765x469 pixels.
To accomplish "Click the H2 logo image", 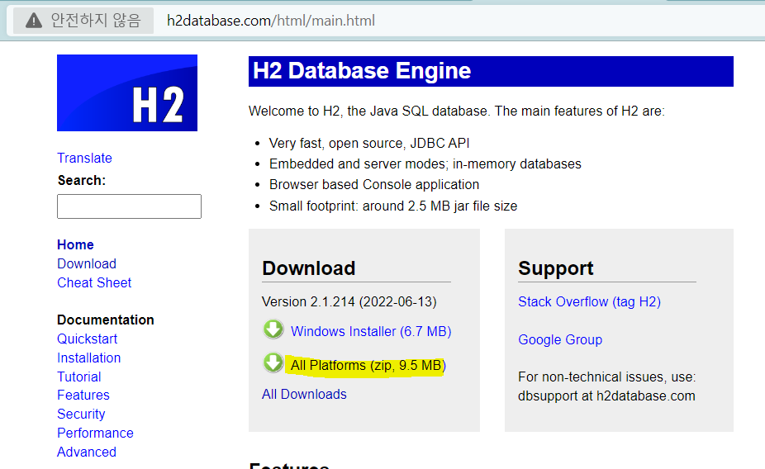I will (x=127, y=92).
